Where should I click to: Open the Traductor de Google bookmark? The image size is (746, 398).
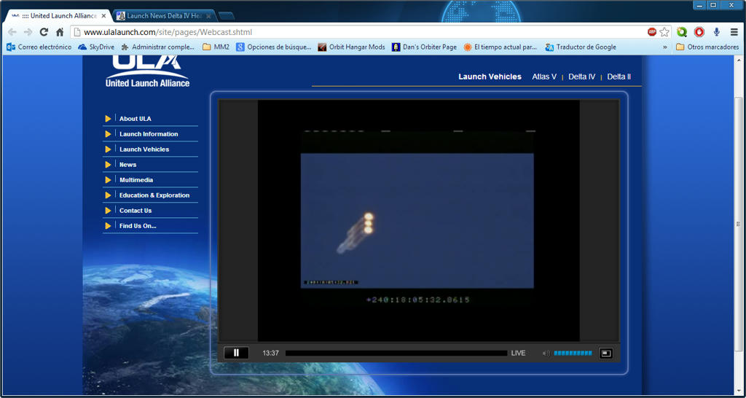pyautogui.click(x=581, y=47)
